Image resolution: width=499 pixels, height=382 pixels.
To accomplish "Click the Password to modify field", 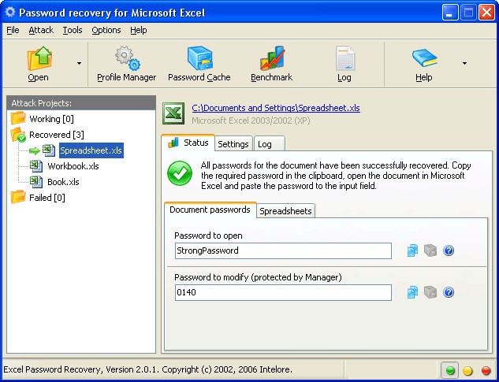I will click(x=283, y=293).
